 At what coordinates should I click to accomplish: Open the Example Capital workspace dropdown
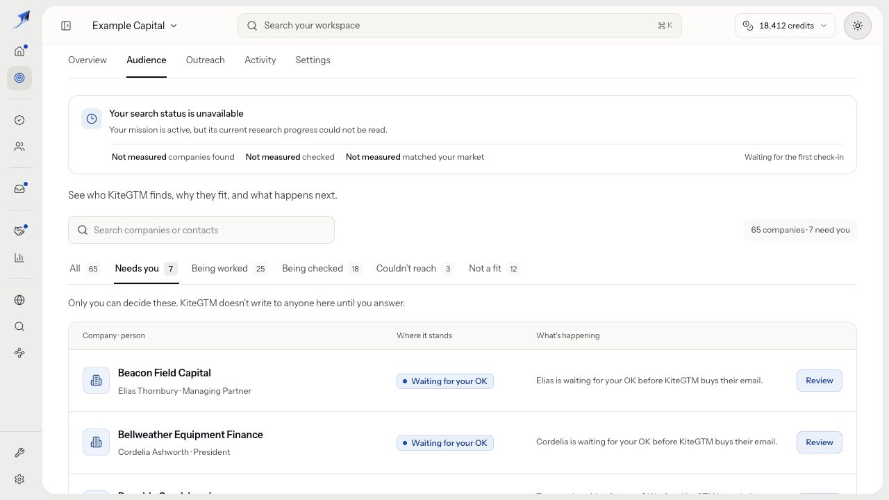135,26
